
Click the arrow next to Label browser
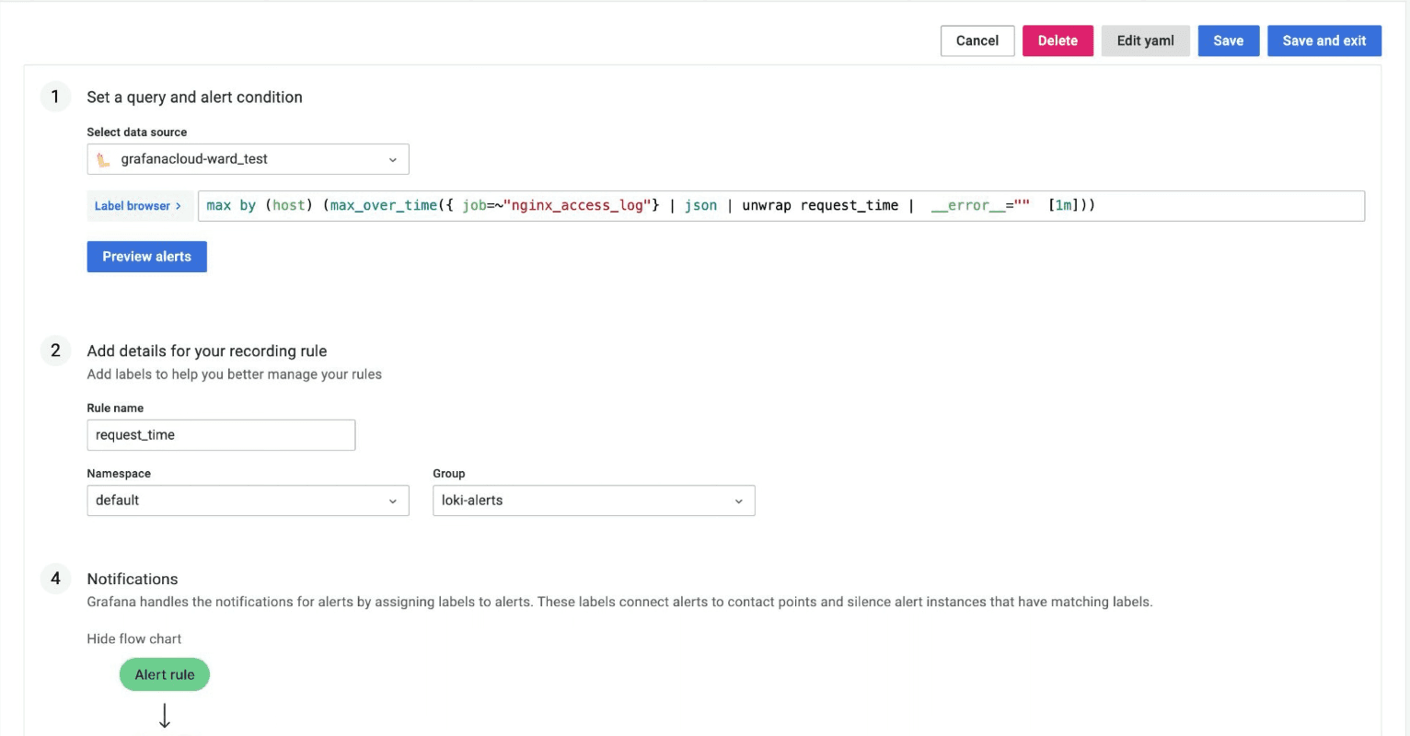pos(177,205)
